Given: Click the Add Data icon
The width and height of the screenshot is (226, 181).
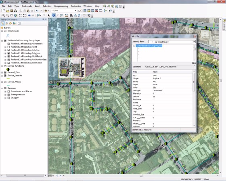Looking at the screenshot, I should pos(46,11).
